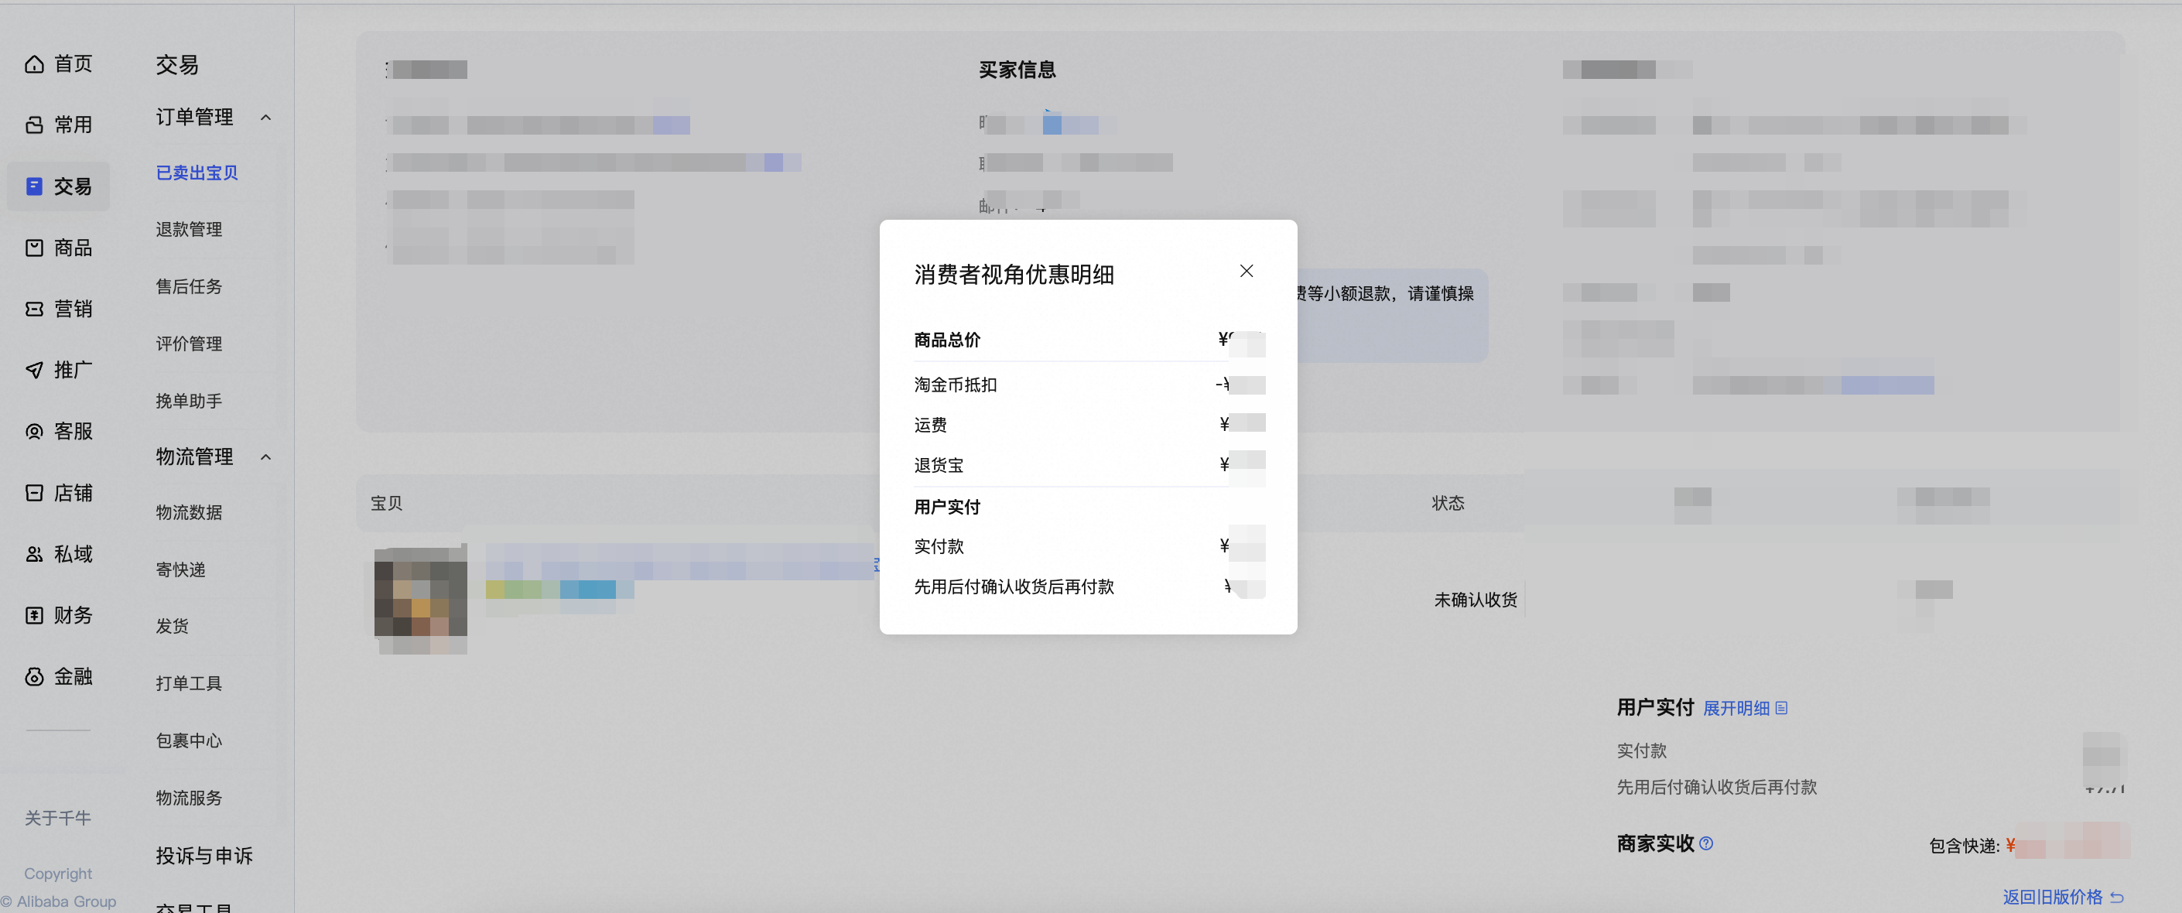
Task: Open 挽单助手 submenu entry
Action: pyautogui.click(x=189, y=401)
